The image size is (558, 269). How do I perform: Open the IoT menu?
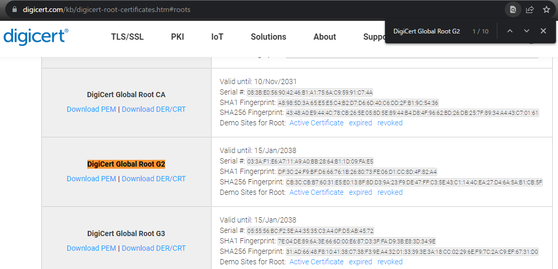click(x=217, y=37)
